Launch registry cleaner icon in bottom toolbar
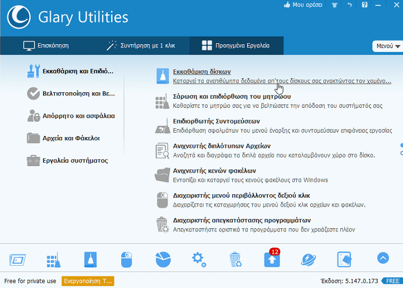This screenshot has height=288, width=403. 54,260
